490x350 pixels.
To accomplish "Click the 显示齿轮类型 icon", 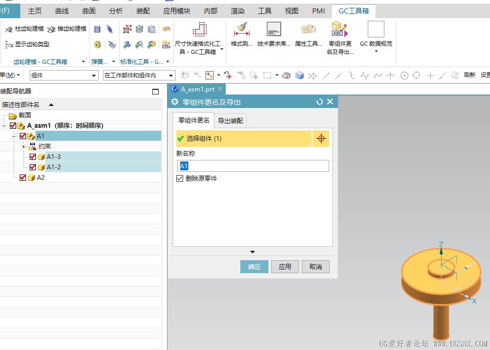I will [27, 45].
